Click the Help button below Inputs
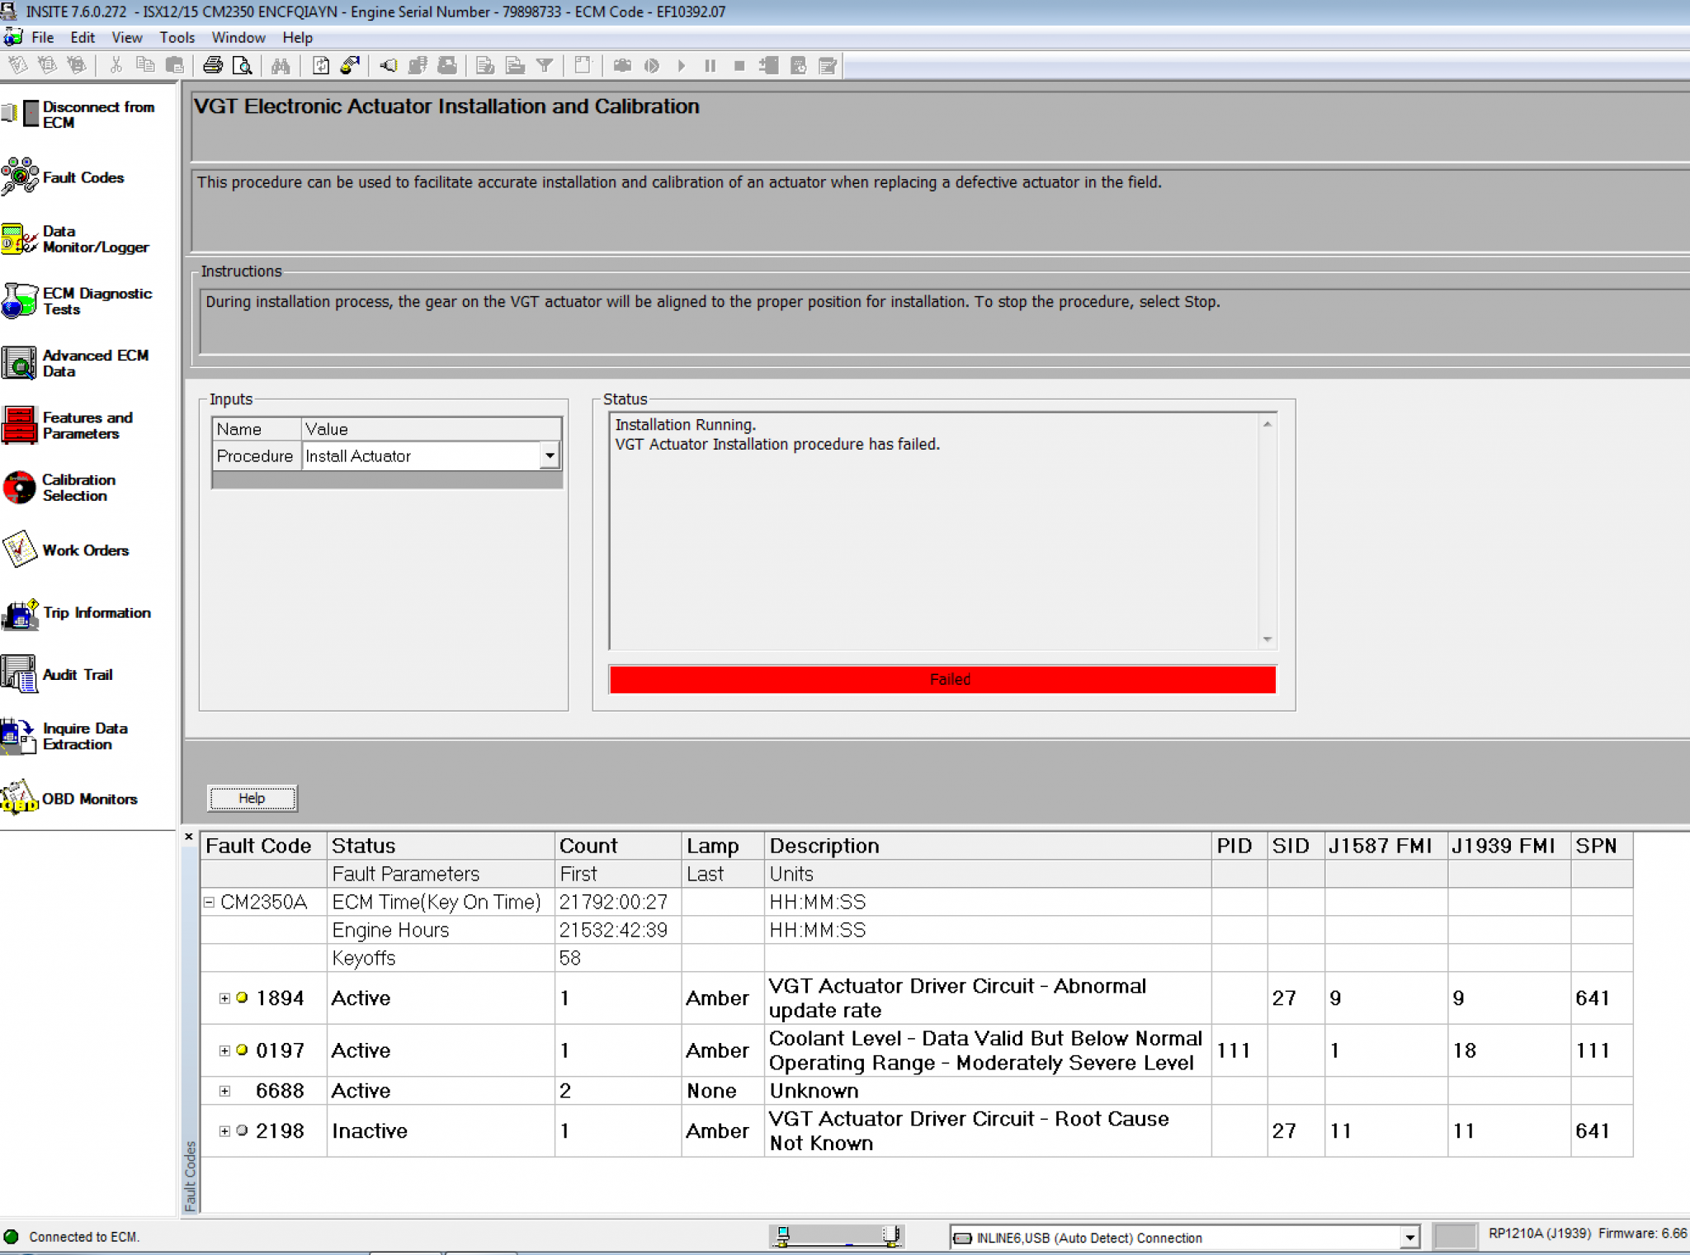The image size is (1690, 1255). coord(252,798)
